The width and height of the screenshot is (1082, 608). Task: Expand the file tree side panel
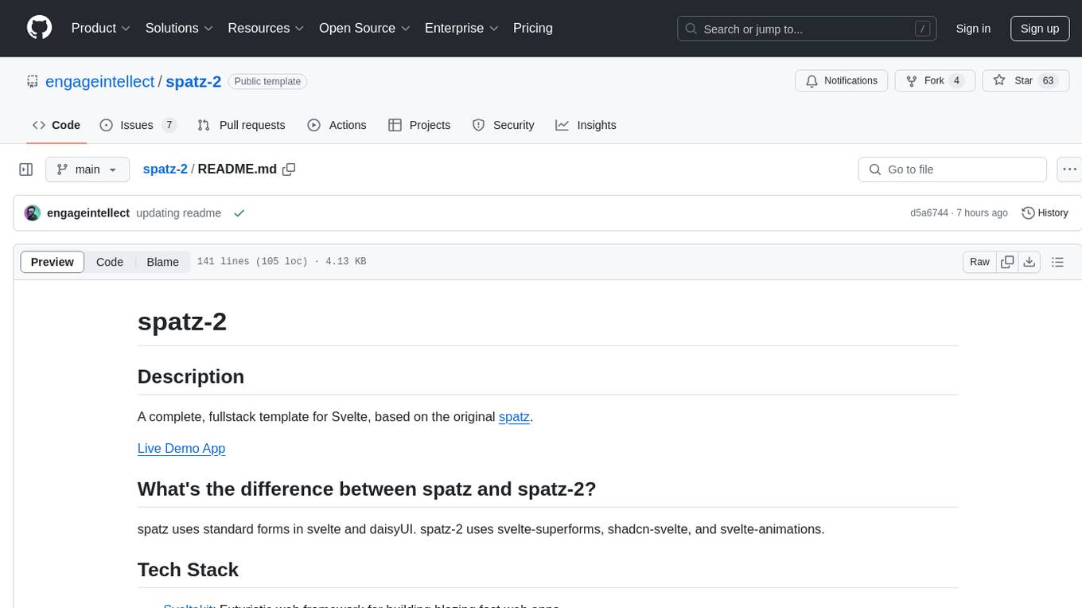click(26, 170)
